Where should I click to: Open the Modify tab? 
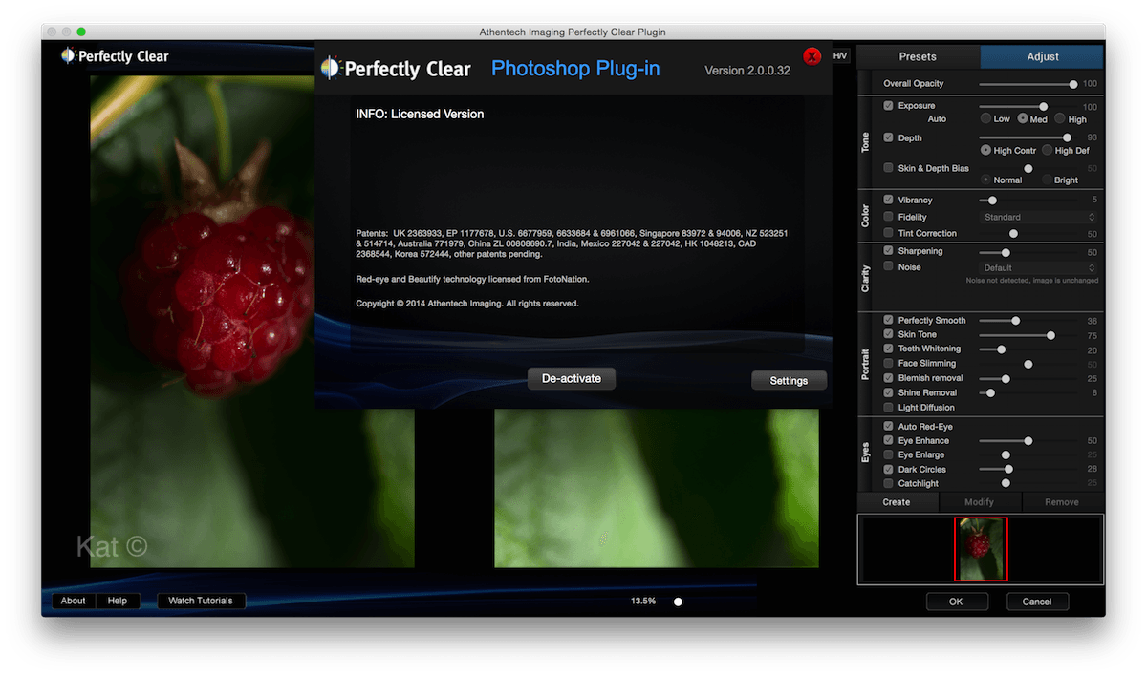(x=979, y=502)
